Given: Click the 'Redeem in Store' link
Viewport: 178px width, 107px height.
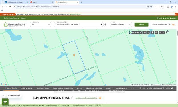Looking at the screenshot, I should (x=75, y=14).
